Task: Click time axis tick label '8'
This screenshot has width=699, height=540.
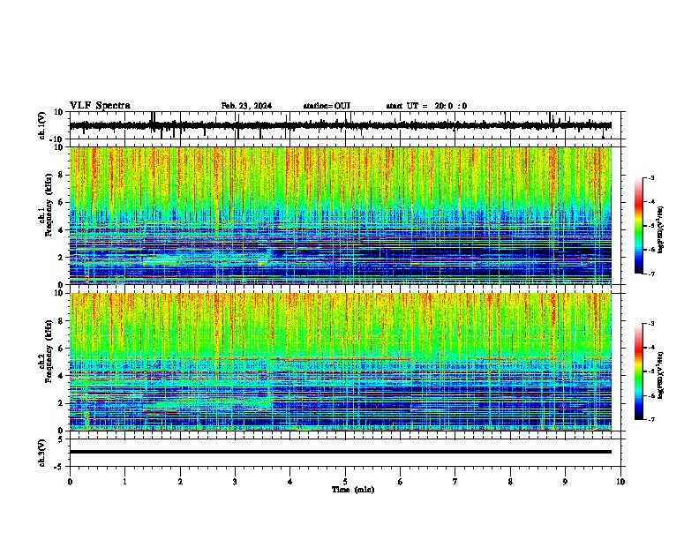Action: click(510, 482)
